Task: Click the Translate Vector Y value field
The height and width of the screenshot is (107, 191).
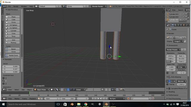Action: click(x=11, y=69)
